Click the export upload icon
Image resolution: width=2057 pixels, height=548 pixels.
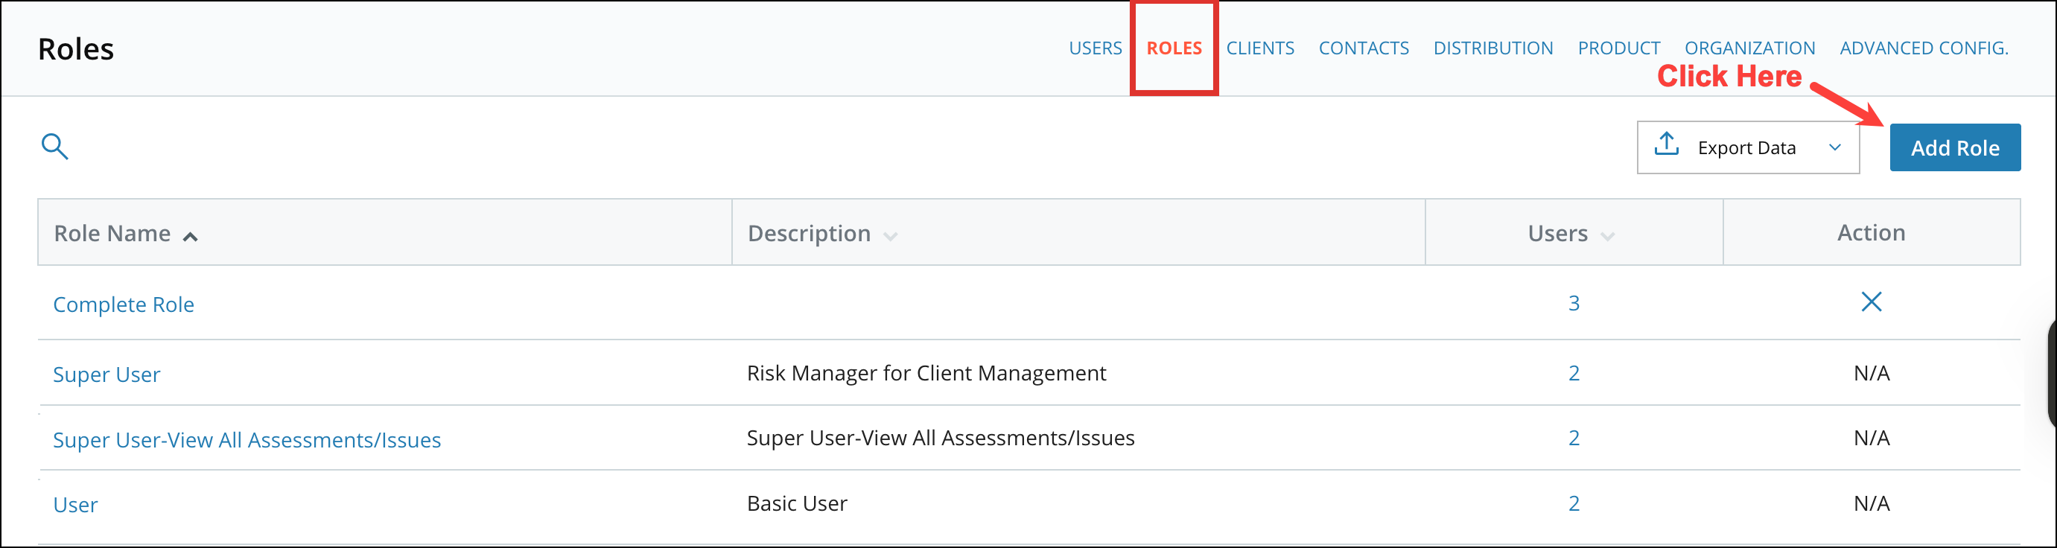pyautogui.click(x=1667, y=144)
